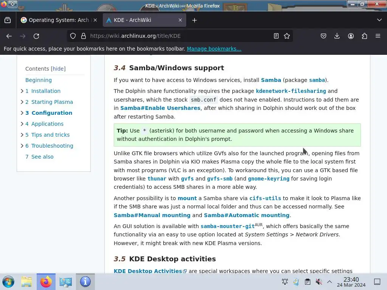Open the gvfs package link

click(x=187, y=179)
